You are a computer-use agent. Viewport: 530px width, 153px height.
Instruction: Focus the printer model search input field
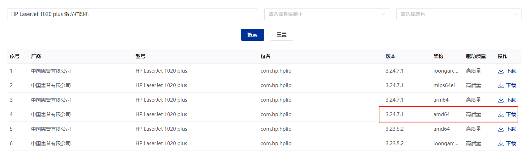132,14
